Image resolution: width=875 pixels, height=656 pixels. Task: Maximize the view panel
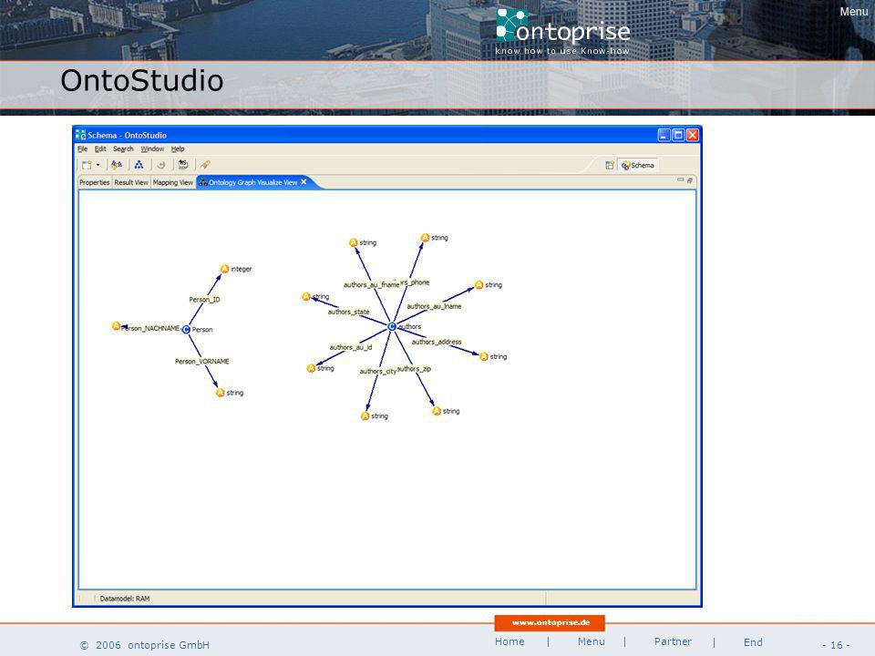pos(690,180)
